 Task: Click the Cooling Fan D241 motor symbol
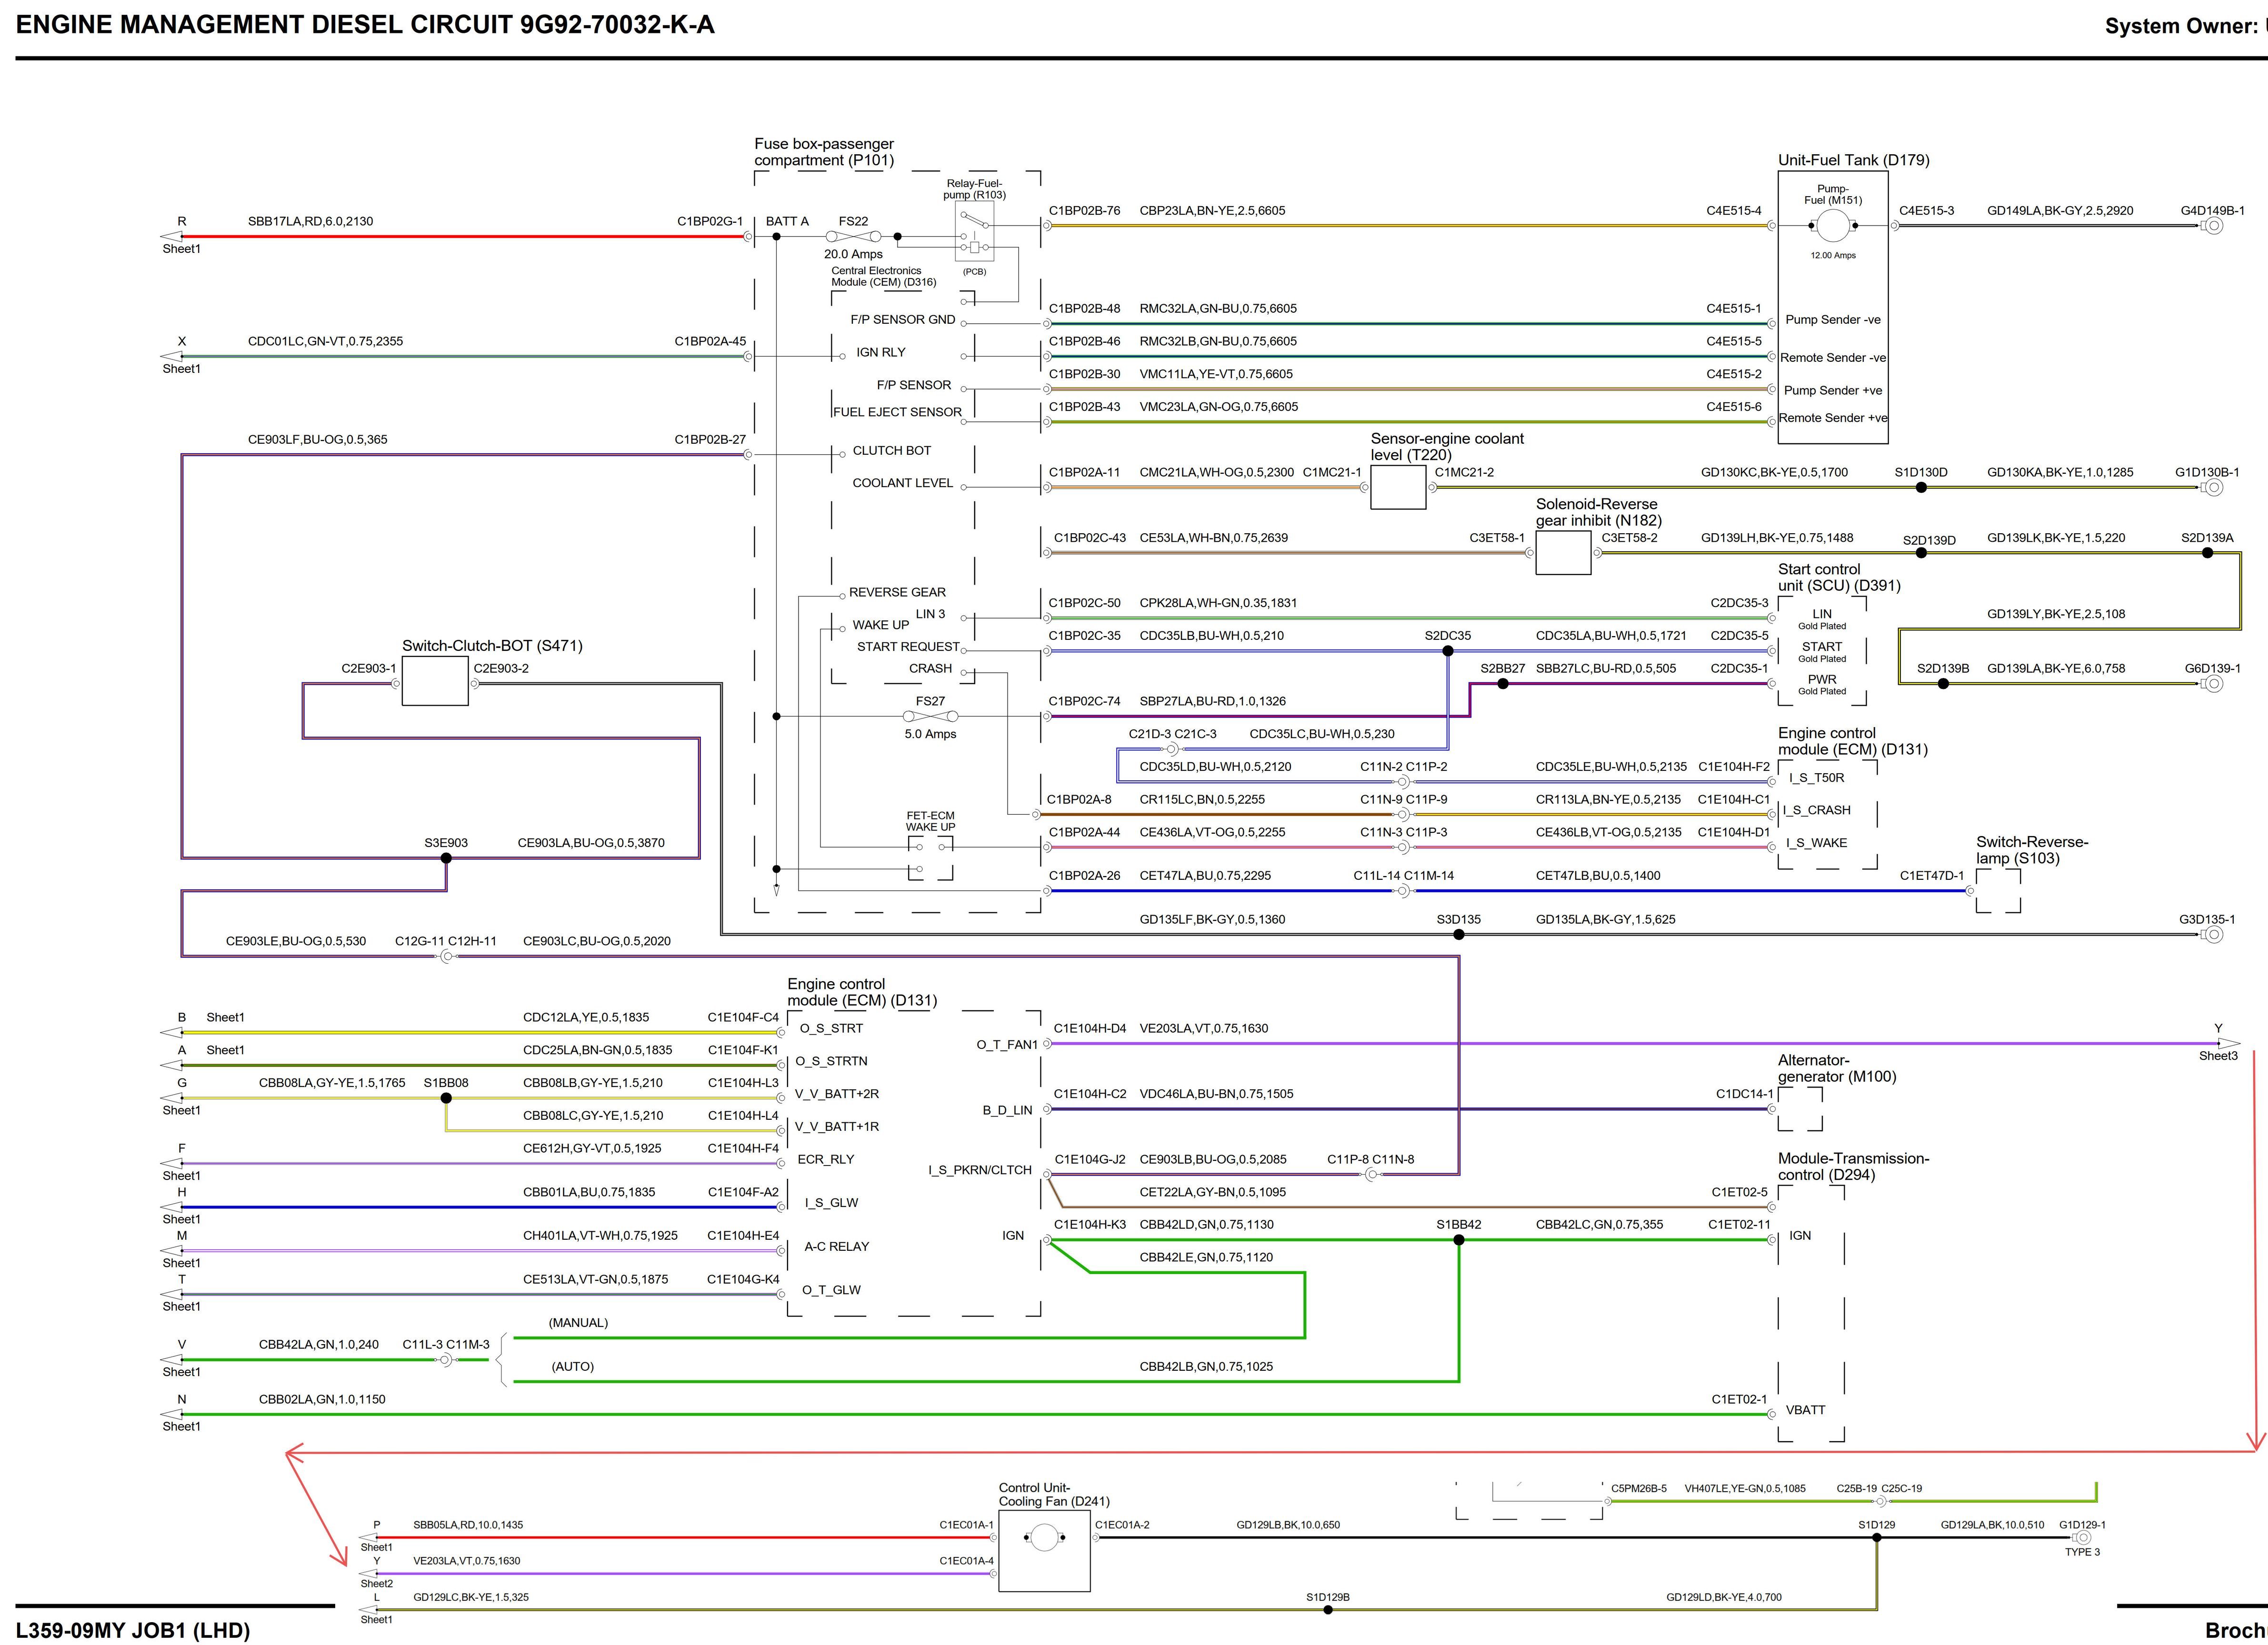pos(1044,1538)
